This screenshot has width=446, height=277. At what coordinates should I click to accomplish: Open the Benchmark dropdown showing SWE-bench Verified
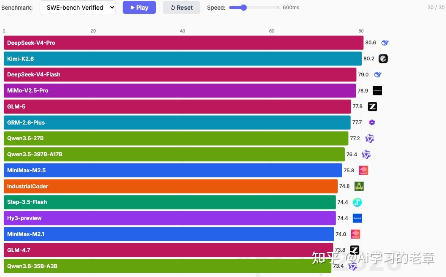(x=78, y=8)
